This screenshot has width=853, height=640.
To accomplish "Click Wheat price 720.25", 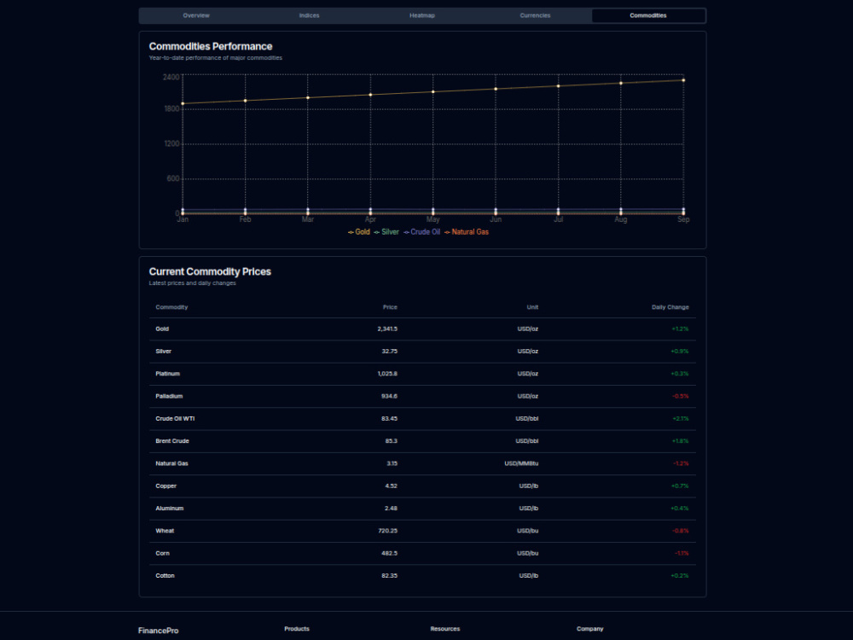I will (388, 531).
